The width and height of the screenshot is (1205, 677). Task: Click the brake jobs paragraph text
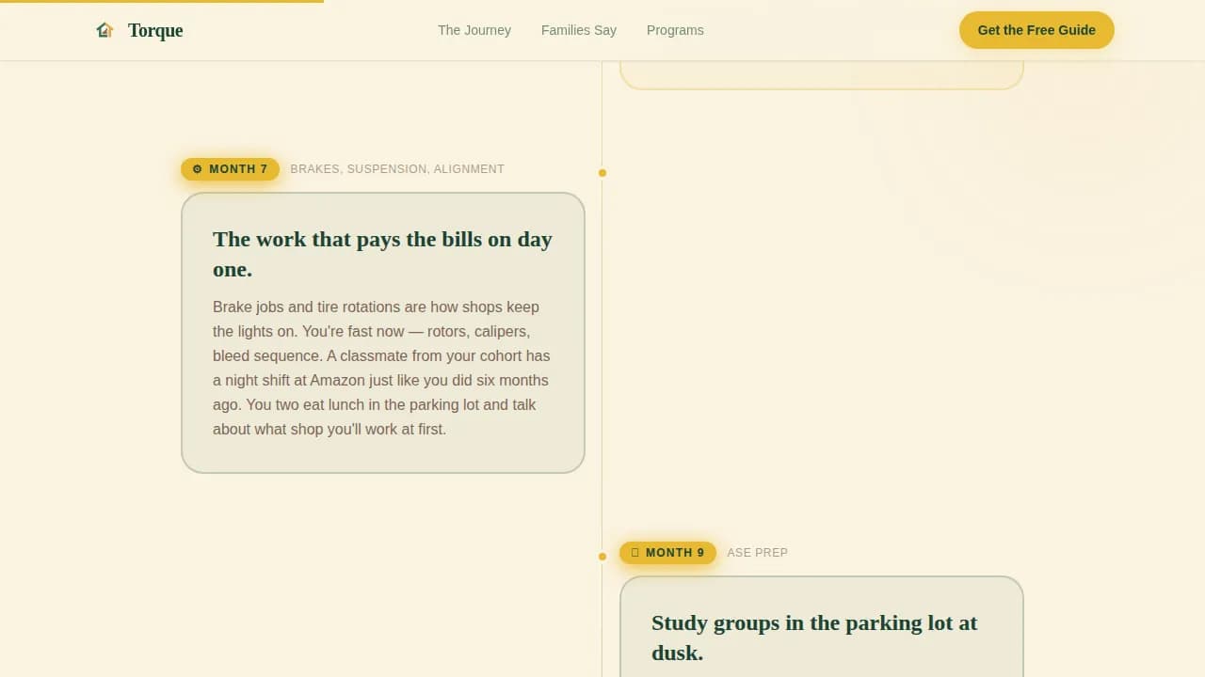(x=381, y=368)
